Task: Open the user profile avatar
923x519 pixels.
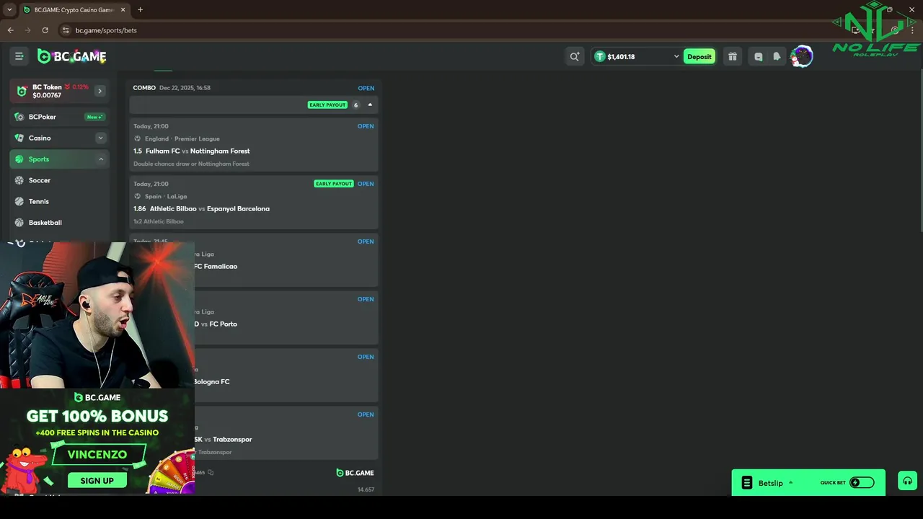Action: (801, 56)
